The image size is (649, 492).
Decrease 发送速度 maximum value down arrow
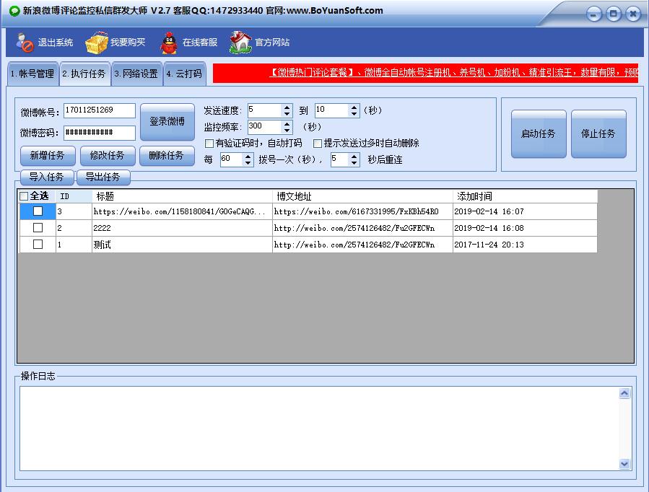[354, 114]
